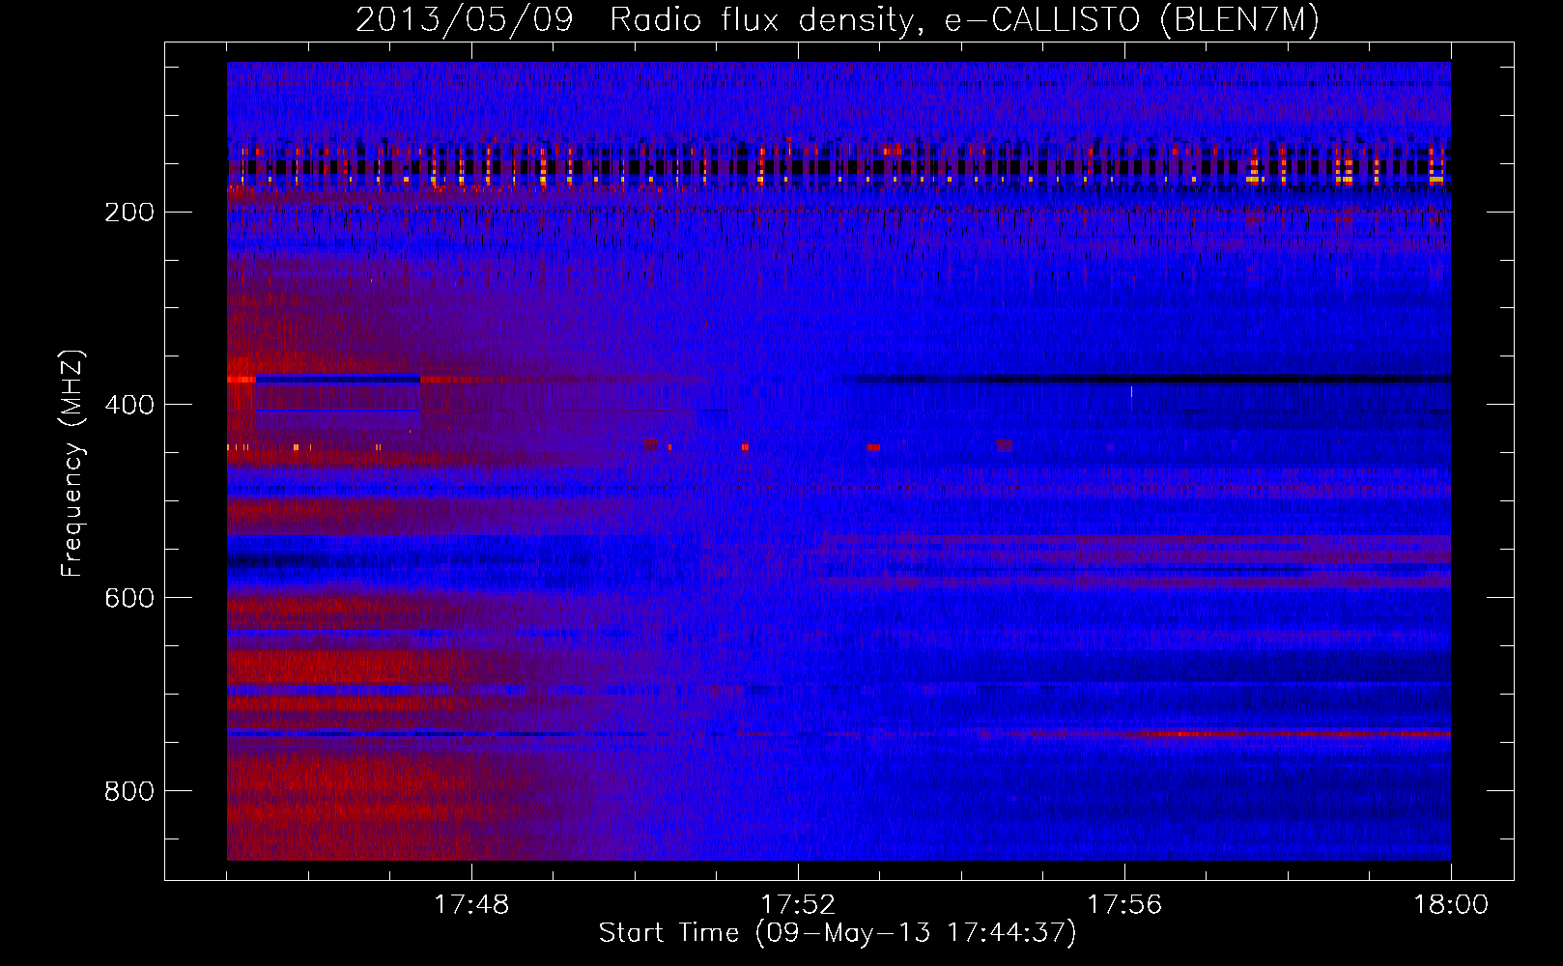The width and height of the screenshot is (1563, 966).
Task: Click the 17:48 time tick label
Action: coord(471,905)
